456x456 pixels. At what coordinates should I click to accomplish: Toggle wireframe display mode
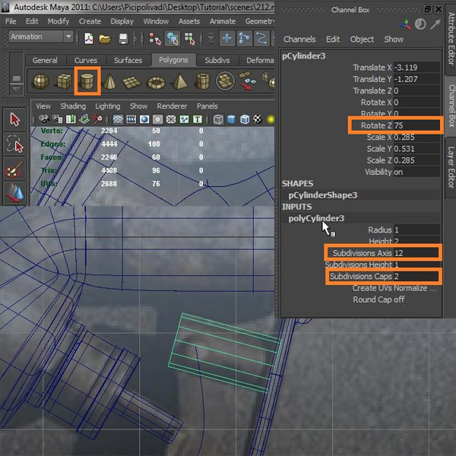[x=218, y=119]
